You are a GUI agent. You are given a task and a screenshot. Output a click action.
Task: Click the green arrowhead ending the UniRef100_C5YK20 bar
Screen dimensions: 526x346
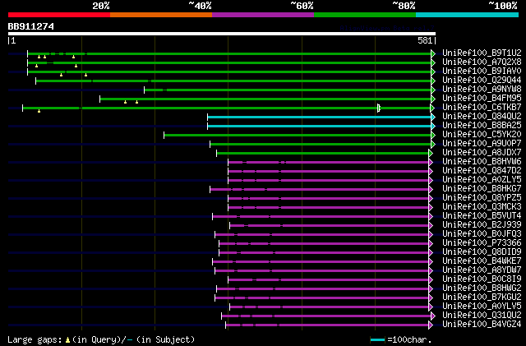433,136
